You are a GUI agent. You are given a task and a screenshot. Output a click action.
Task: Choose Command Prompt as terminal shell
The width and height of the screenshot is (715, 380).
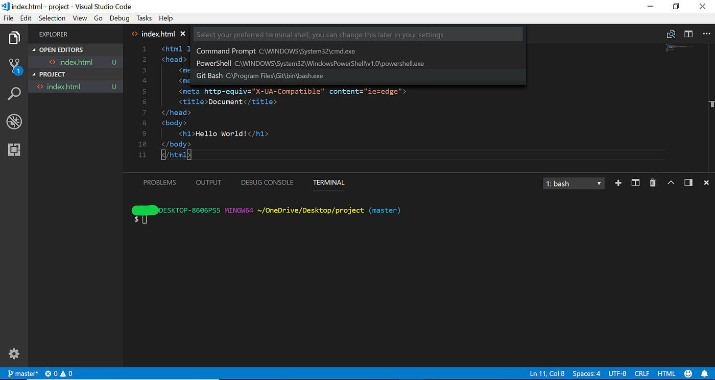tap(358, 51)
